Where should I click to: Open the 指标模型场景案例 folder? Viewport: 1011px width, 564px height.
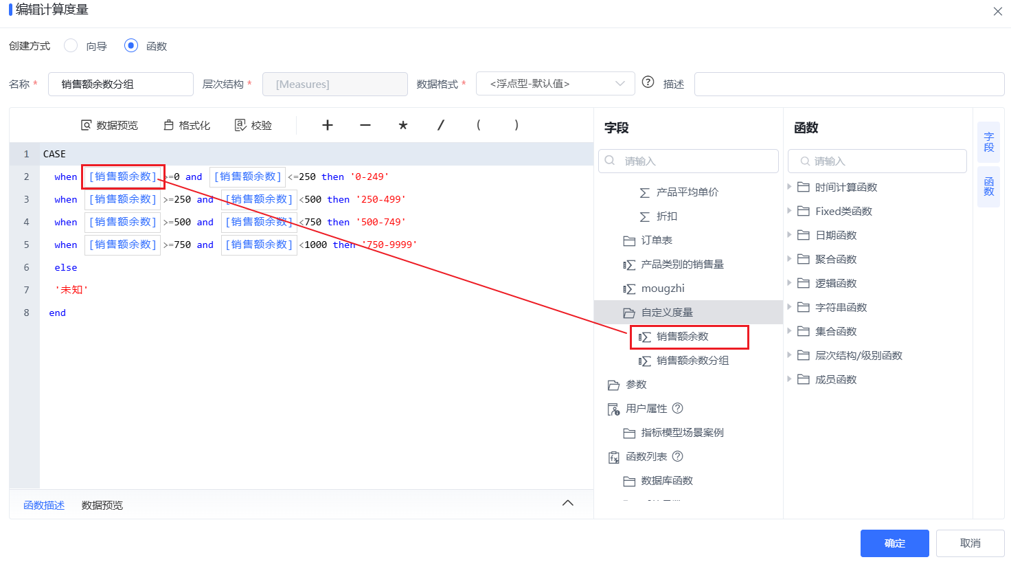coord(682,433)
